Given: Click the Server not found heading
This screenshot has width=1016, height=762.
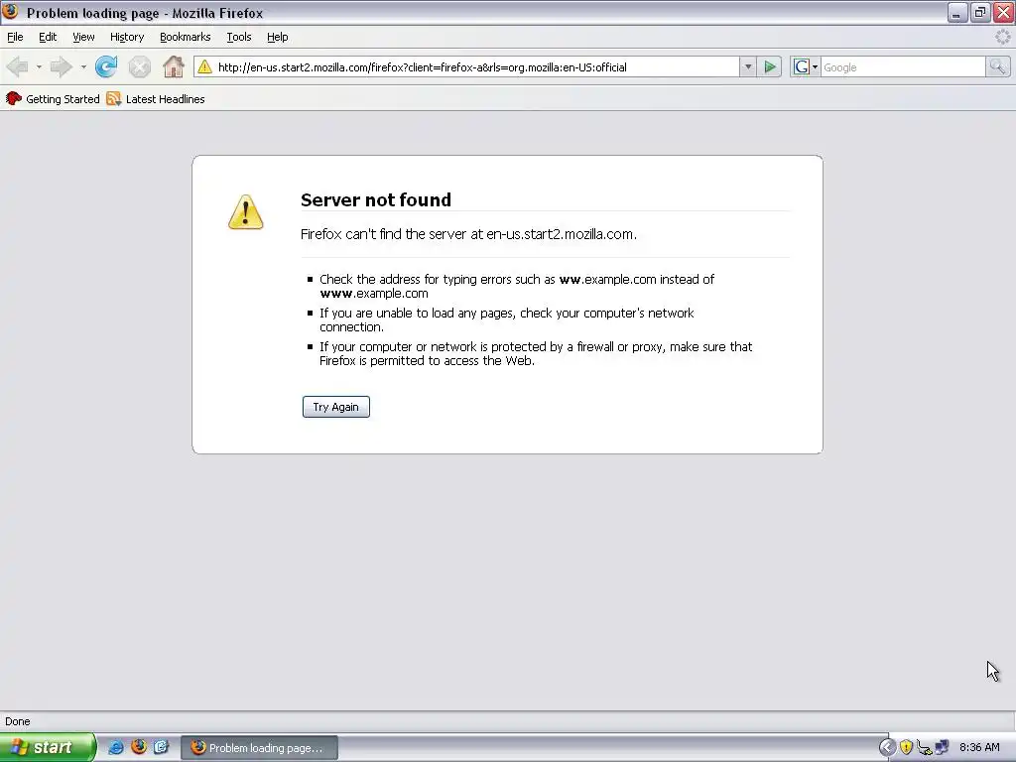Looking at the screenshot, I should (x=376, y=199).
